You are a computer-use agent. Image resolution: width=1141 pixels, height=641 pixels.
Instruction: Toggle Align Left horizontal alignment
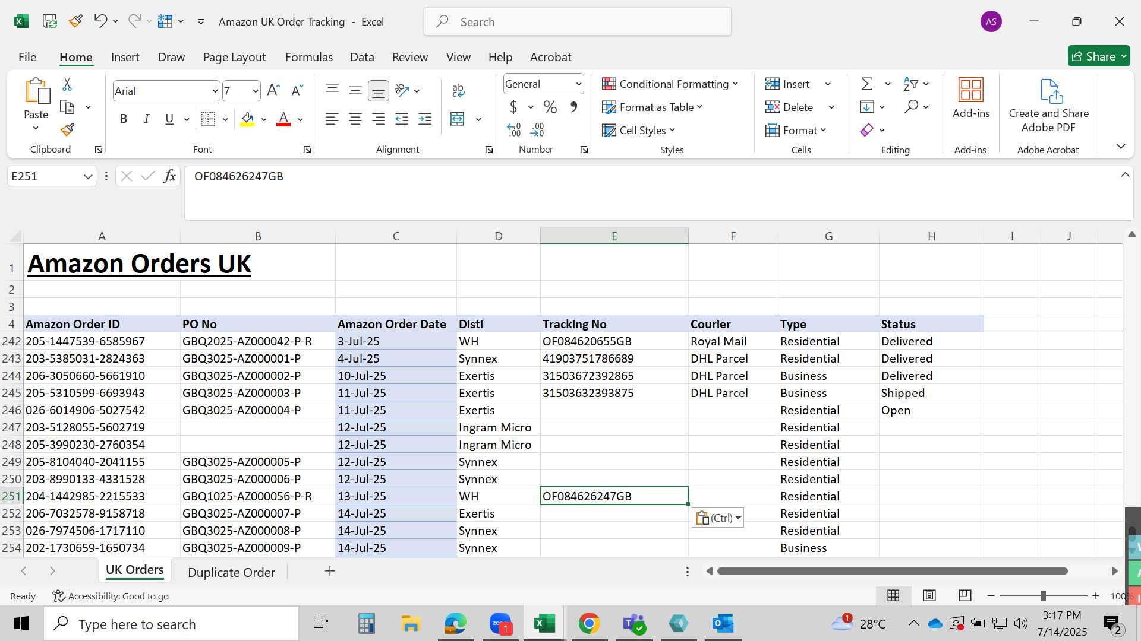click(332, 119)
